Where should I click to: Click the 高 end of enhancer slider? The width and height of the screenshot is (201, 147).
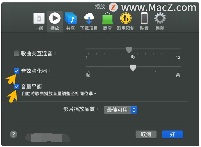(178, 75)
